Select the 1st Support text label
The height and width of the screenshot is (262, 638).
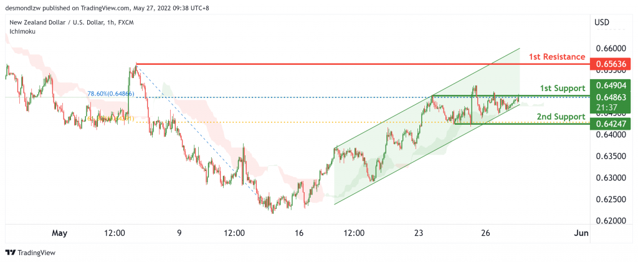pyautogui.click(x=563, y=88)
